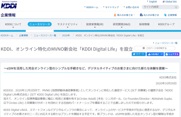This screenshot has width=181, height=117.
Task: Click the date 2020年10月30日
Action: coord(166,83)
